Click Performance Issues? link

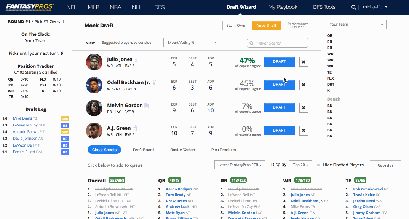[x=298, y=25]
